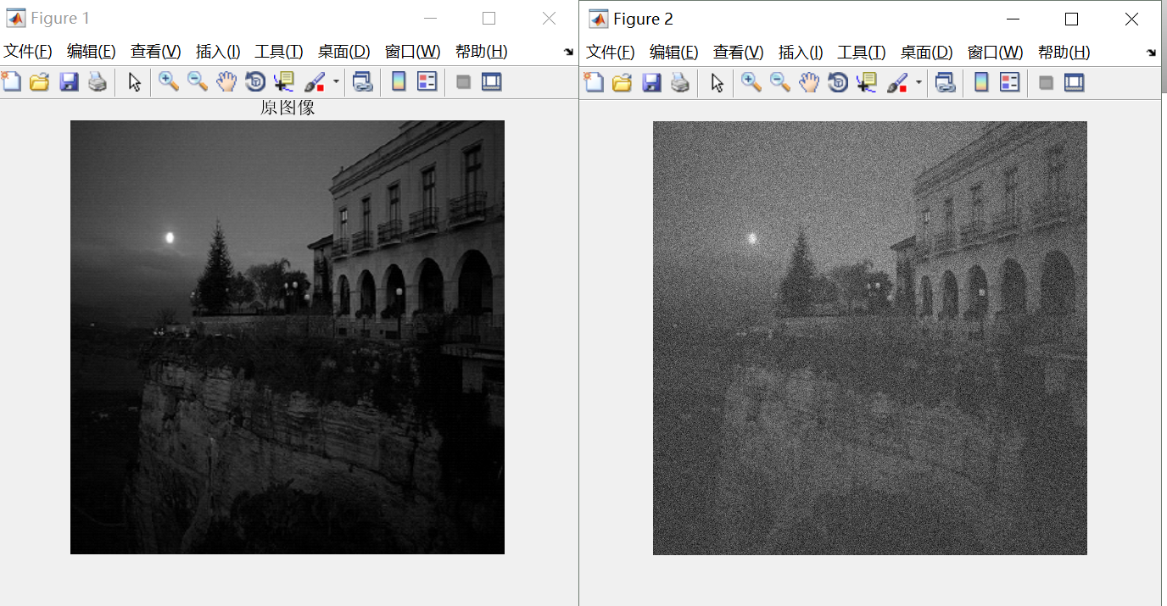Click Link Plot icon in Figure 2

(946, 83)
